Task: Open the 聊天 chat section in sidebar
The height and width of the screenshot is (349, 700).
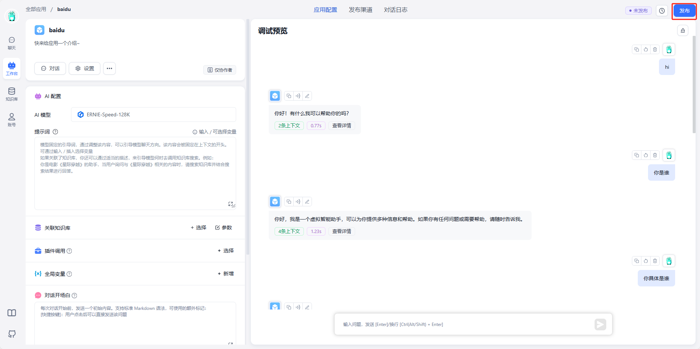Action: coord(12,43)
